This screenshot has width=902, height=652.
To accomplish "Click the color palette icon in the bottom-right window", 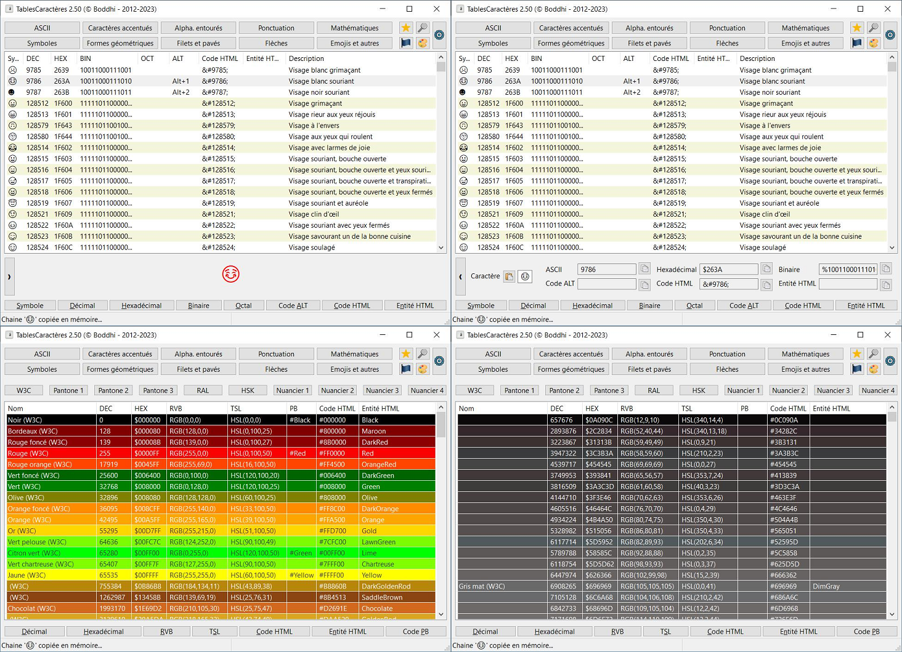I will [874, 369].
